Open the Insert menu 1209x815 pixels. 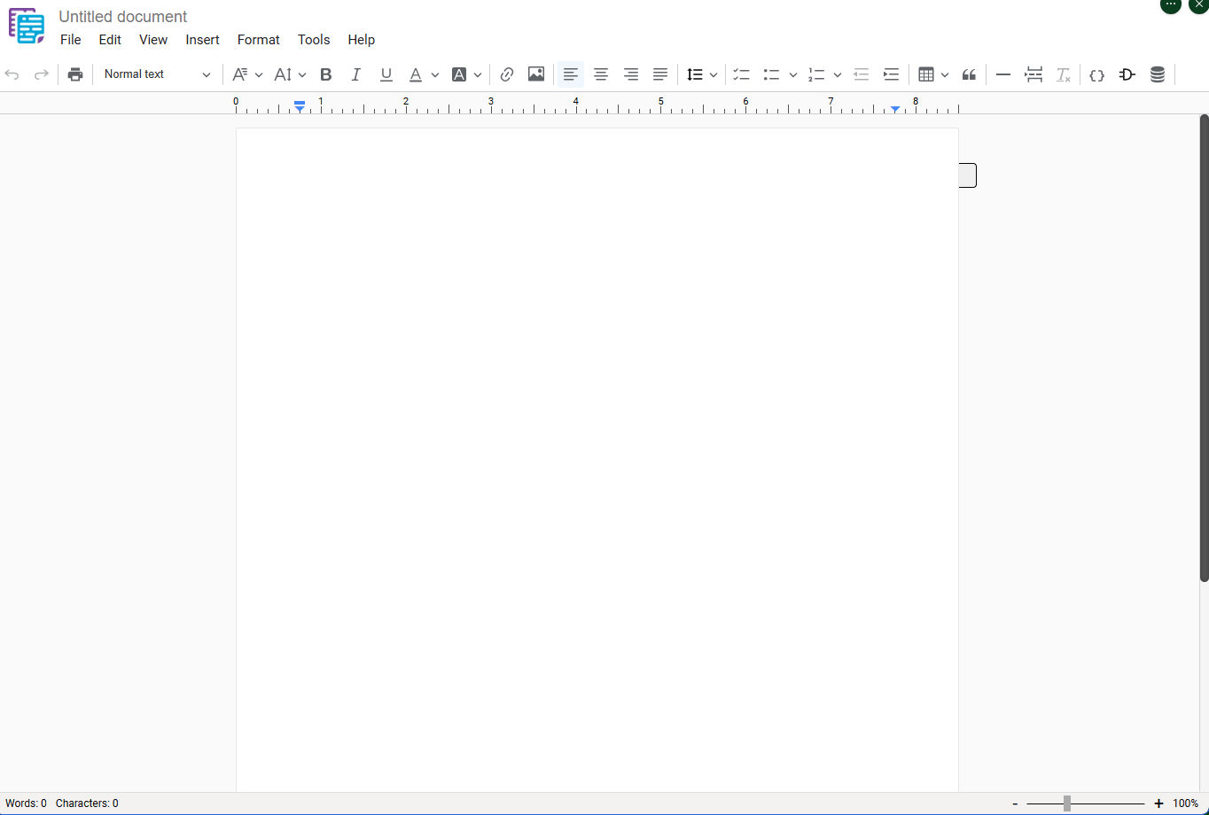203,40
